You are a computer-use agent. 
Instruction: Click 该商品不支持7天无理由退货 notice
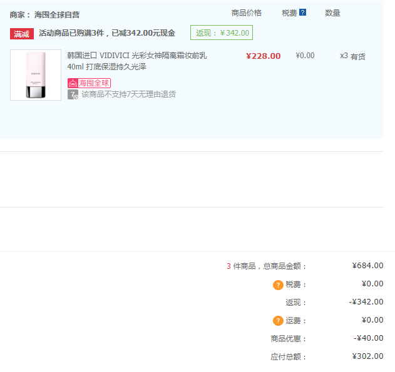(129, 94)
